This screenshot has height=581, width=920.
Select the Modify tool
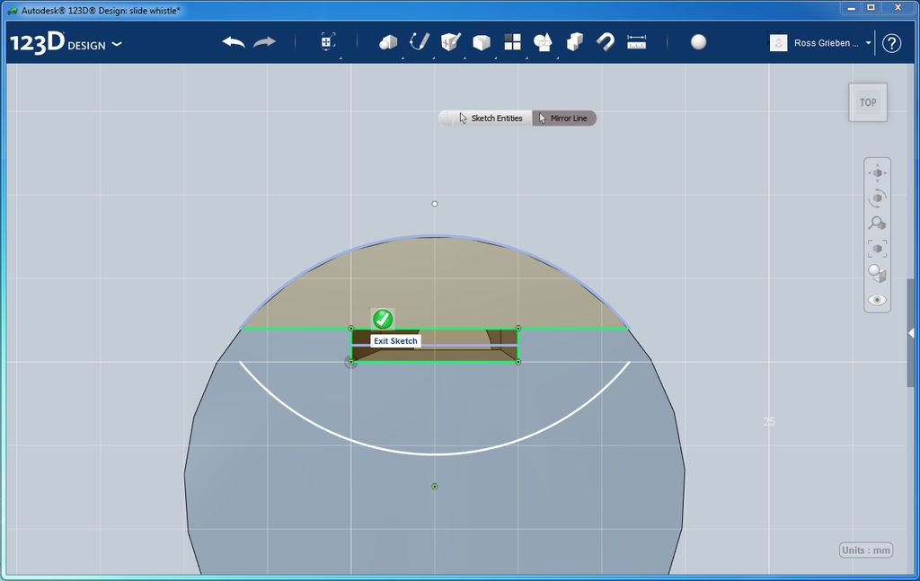482,41
